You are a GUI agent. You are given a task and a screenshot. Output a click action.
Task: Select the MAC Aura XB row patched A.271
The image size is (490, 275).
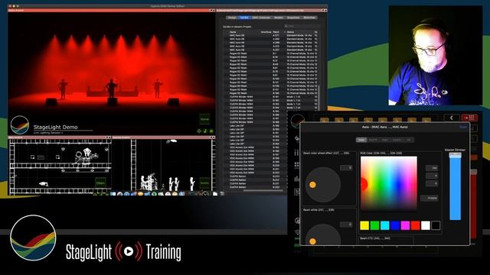(271, 36)
